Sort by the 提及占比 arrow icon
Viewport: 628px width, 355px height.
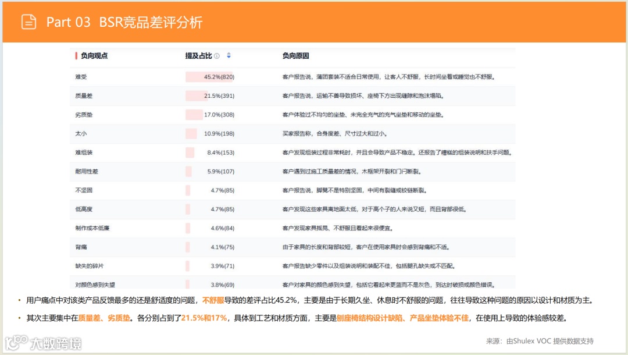point(229,56)
